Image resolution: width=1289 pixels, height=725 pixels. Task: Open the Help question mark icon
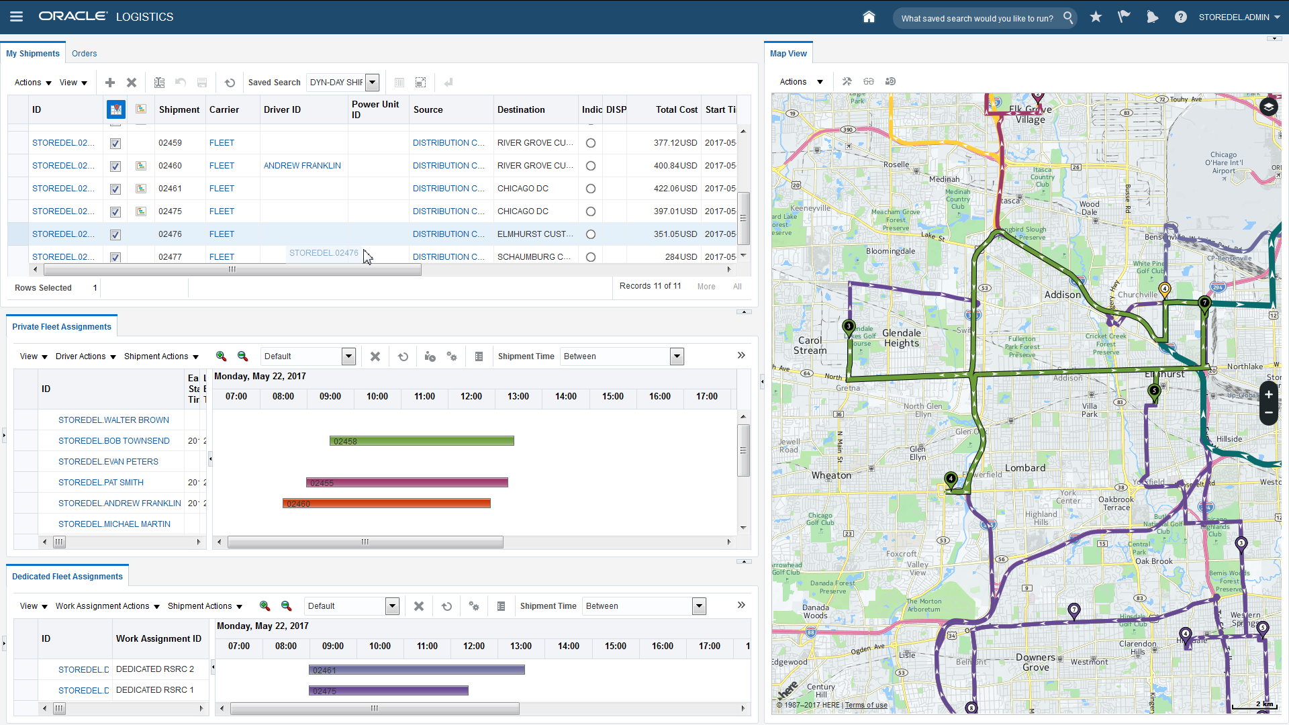click(1180, 17)
